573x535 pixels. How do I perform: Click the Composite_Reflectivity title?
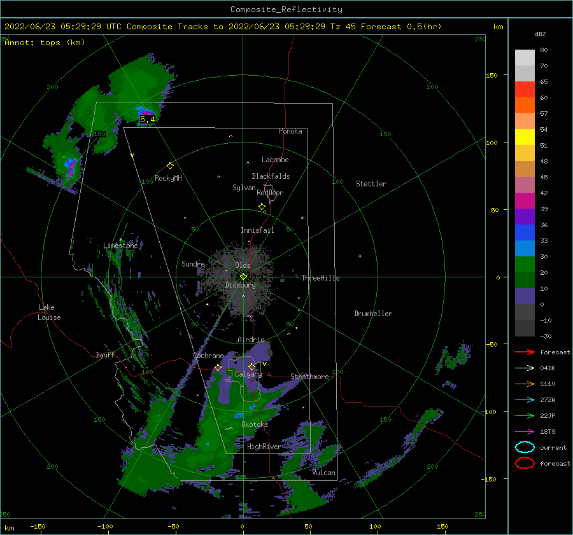point(286,10)
